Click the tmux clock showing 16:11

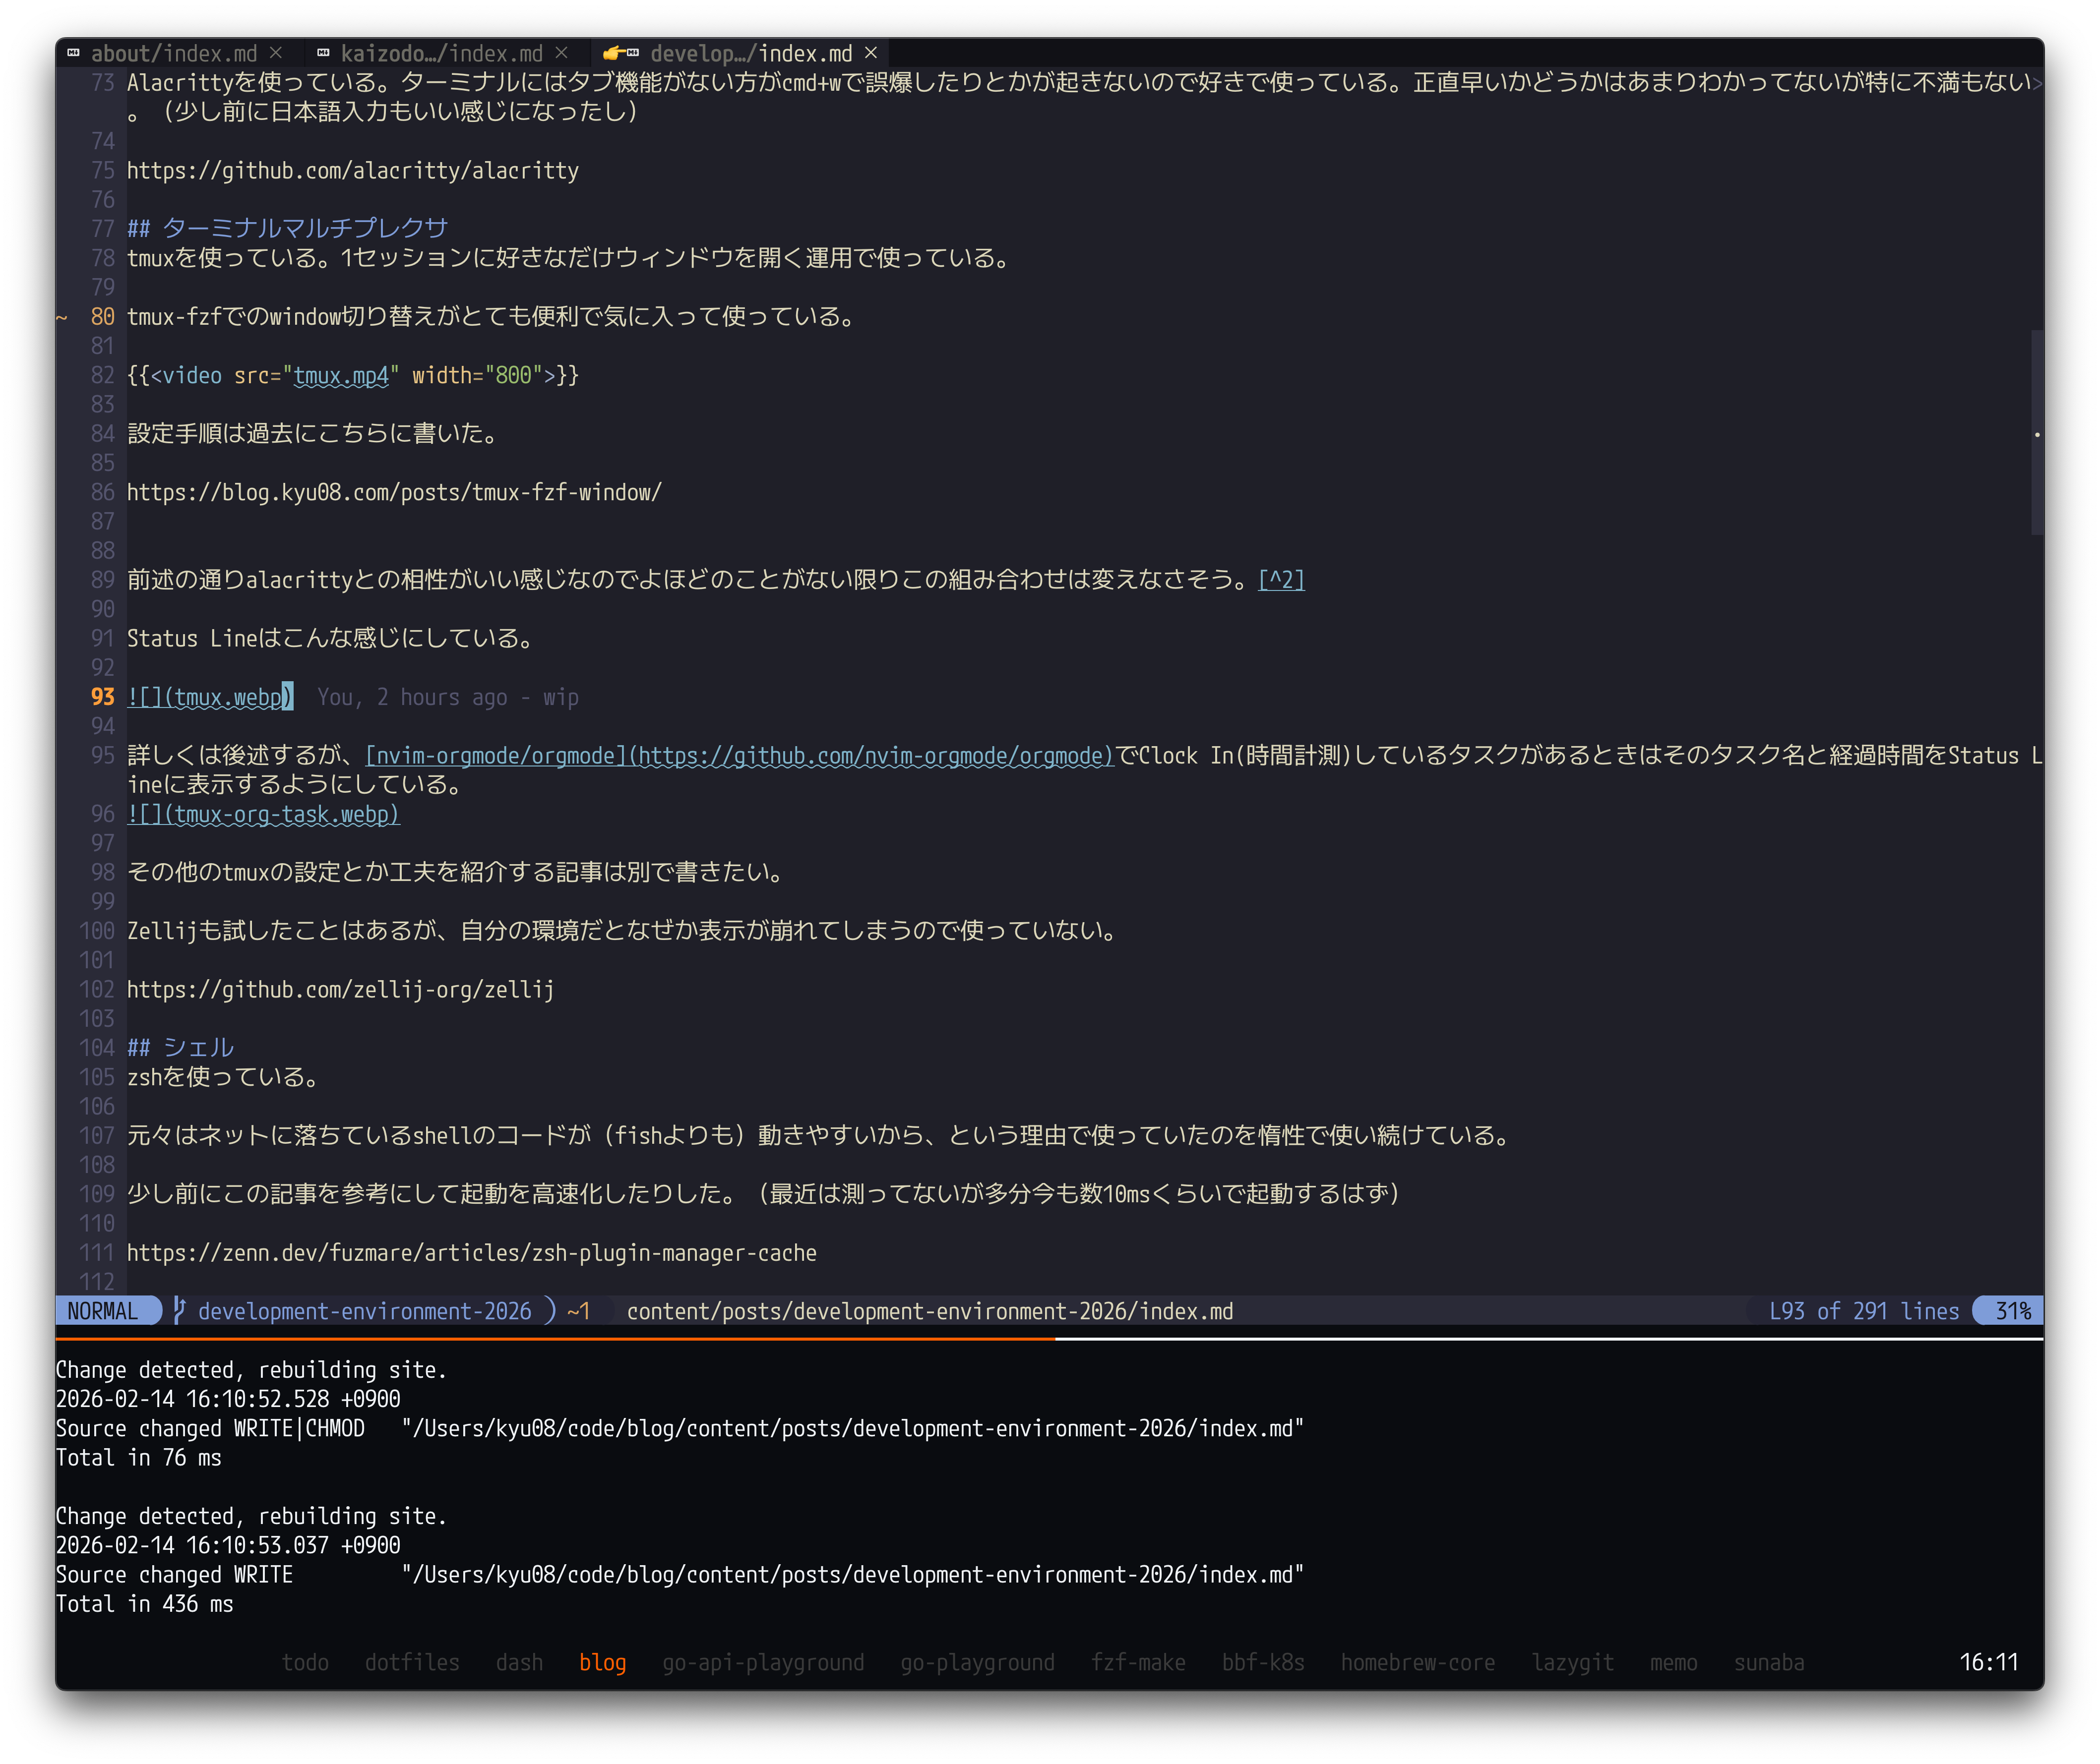pos(1988,1662)
